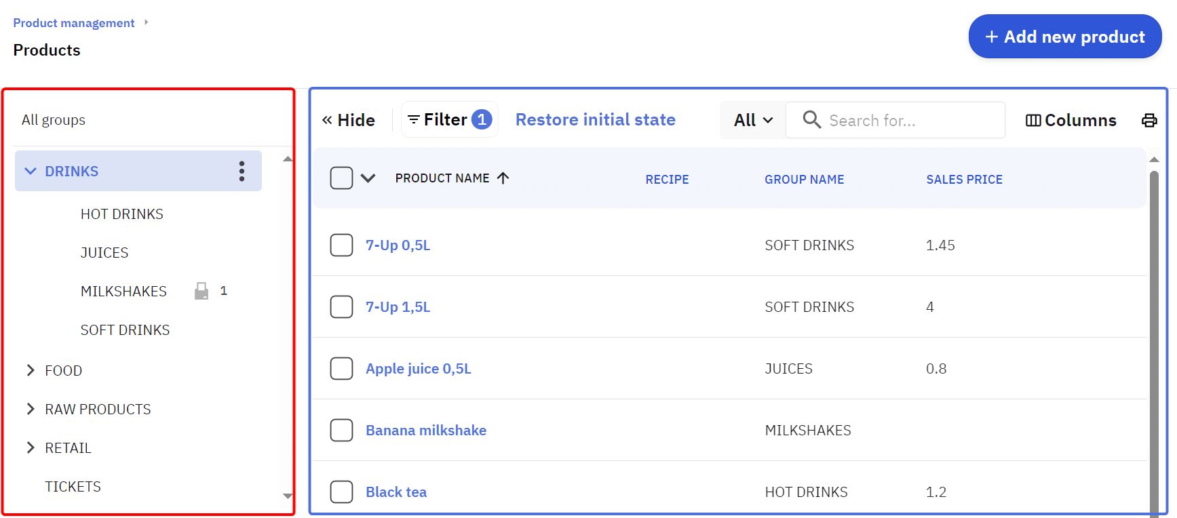The image size is (1177, 518).
Task: Open the All dropdown next to search
Action: 753,120
